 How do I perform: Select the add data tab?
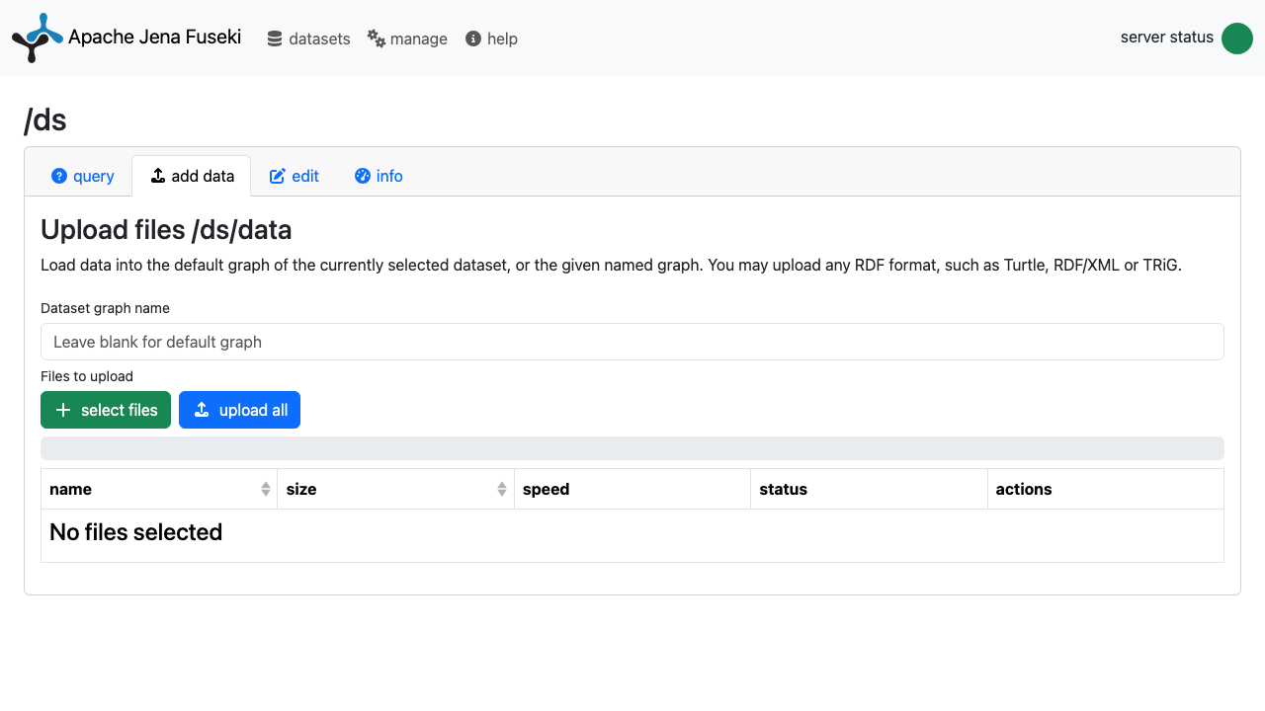pyautogui.click(x=192, y=176)
